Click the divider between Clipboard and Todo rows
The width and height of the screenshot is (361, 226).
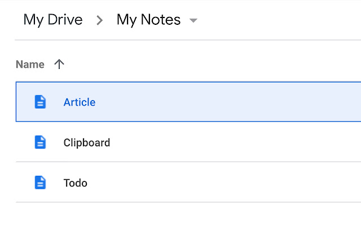pyautogui.click(x=186, y=162)
